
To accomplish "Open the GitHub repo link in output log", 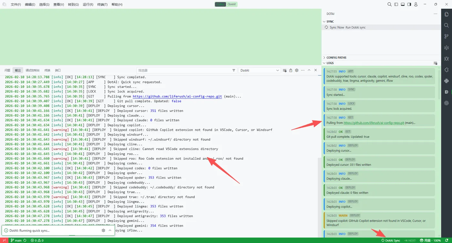I will (x=177, y=96).
